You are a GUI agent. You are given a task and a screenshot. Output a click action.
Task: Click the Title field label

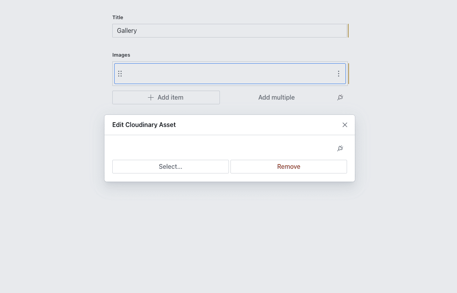118,17
